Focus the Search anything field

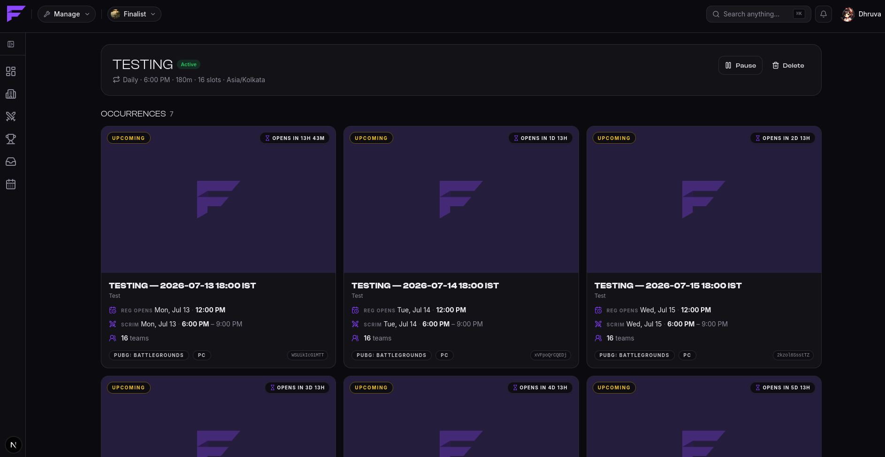tap(758, 14)
